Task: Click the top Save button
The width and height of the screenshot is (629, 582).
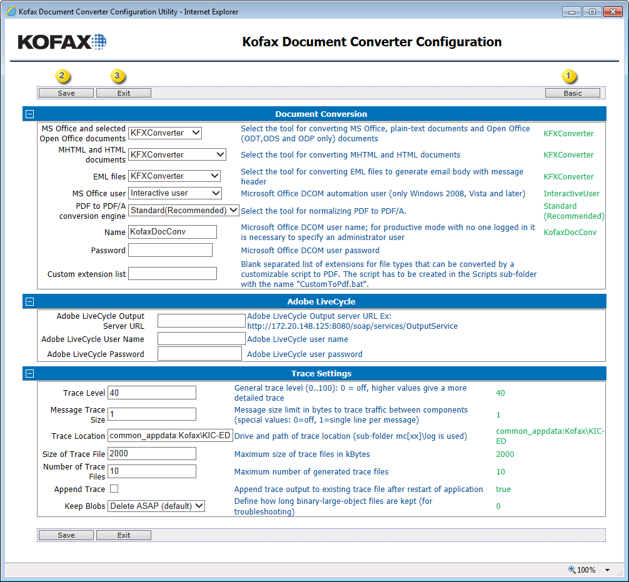Action: (x=66, y=93)
